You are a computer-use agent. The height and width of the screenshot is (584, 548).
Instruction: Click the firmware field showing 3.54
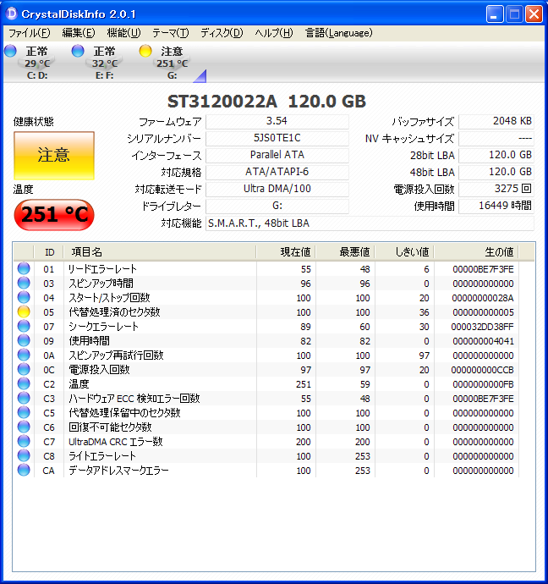tap(277, 121)
